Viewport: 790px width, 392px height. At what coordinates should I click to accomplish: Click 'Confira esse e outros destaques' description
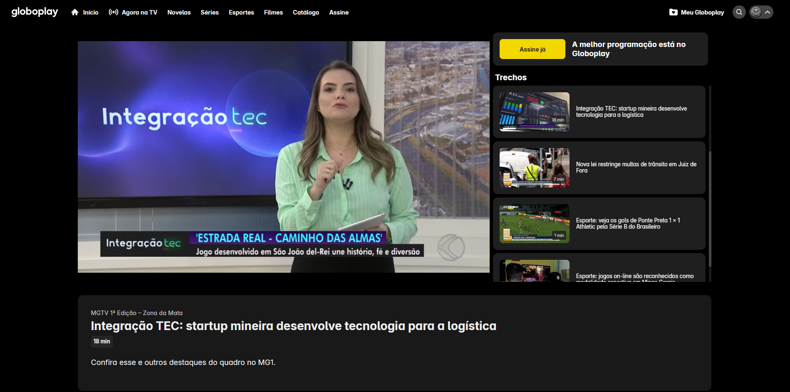coord(183,362)
